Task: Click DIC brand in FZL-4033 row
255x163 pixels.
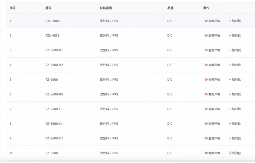Action: tap(170, 36)
